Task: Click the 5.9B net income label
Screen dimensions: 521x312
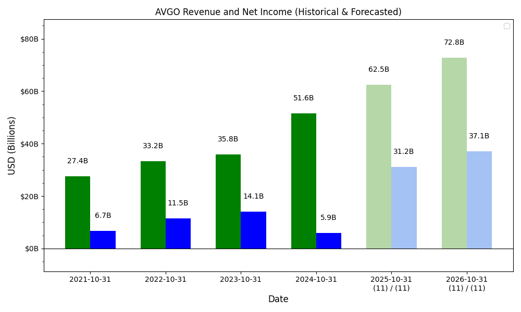Action: point(328,217)
